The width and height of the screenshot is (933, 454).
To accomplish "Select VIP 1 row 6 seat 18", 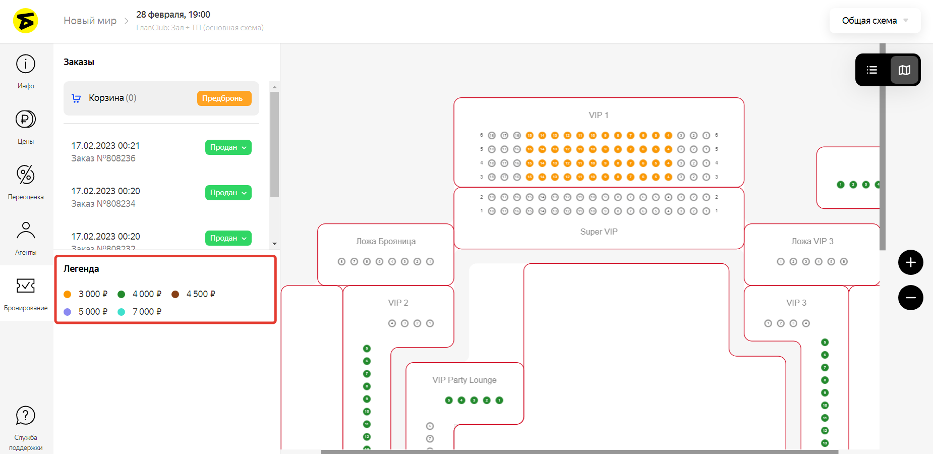I will pyautogui.click(x=492, y=135).
